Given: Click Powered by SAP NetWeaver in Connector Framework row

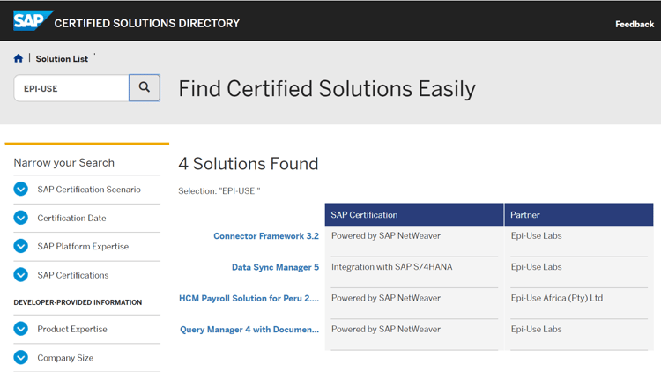Looking at the screenshot, I should tap(386, 235).
